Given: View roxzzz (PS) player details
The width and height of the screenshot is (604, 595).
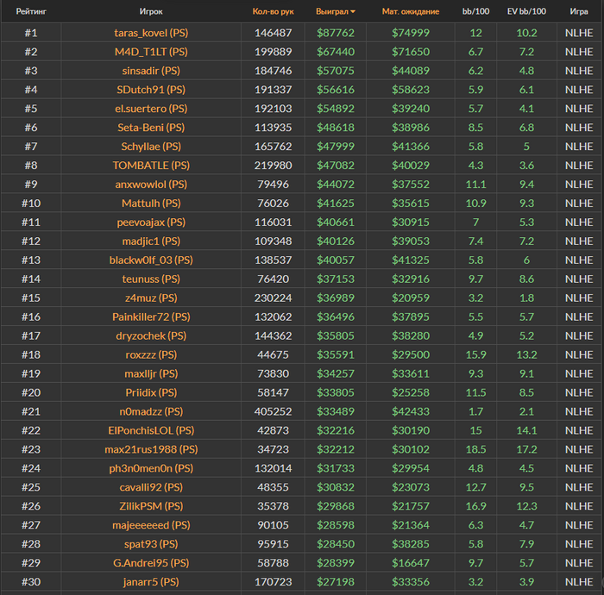Looking at the screenshot, I should pos(151,354).
